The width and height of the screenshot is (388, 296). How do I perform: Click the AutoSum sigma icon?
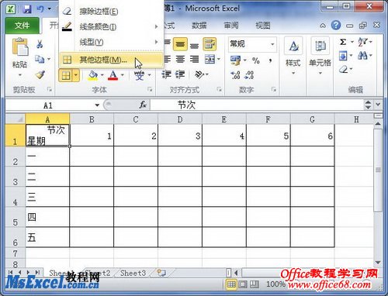point(343,42)
